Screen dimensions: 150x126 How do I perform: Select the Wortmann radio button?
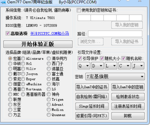pyautogui.click(x=23, y=89)
